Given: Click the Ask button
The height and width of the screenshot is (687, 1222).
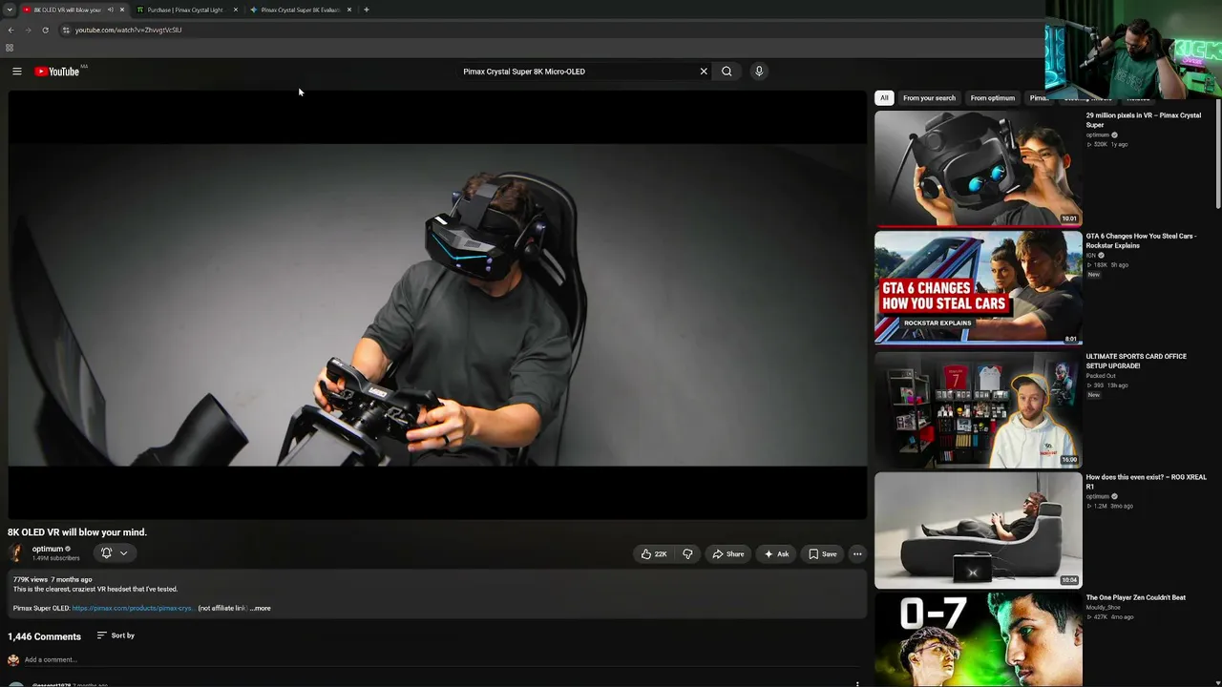Looking at the screenshot, I should (x=777, y=554).
